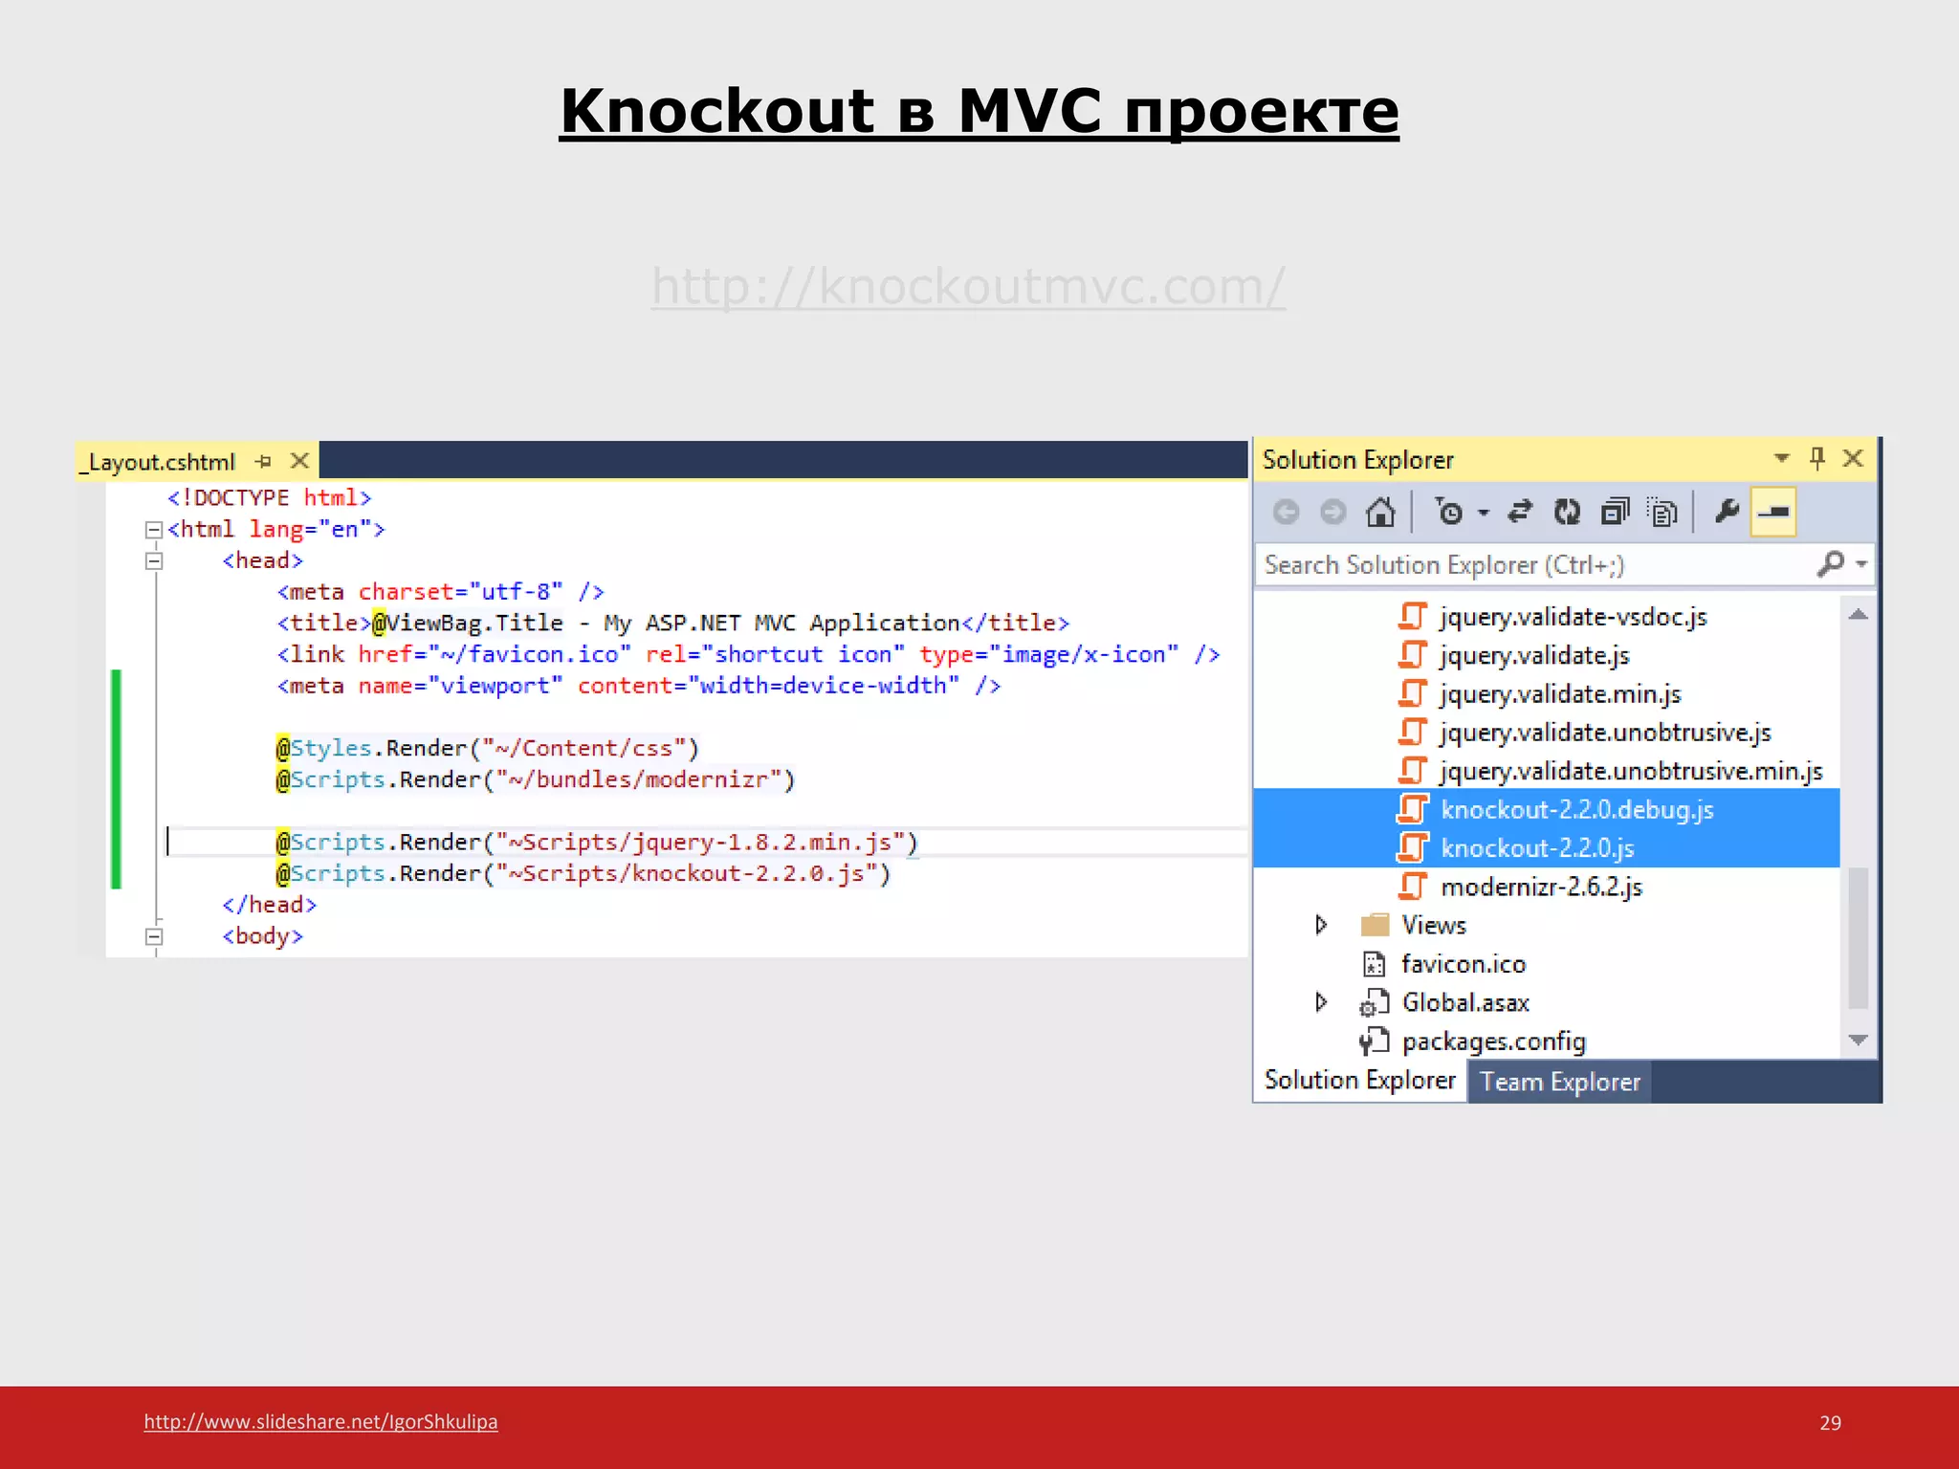Click the Scripts.Render bundles/modernizr line
Viewport: 1959px width, 1469px height.
pyautogui.click(x=536, y=779)
